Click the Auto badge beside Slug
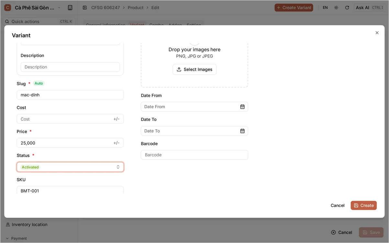Image resolution: width=389 pixels, height=243 pixels. tap(39, 83)
